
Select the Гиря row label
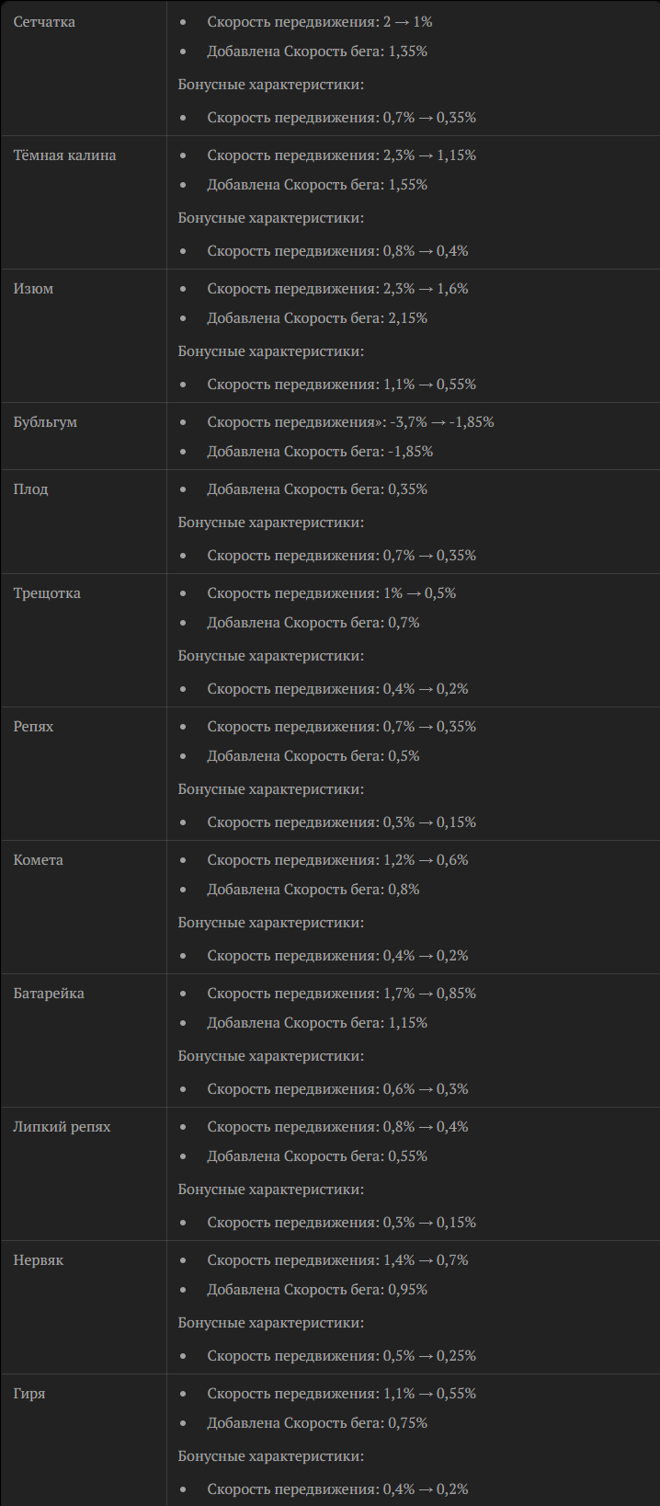(x=29, y=1394)
